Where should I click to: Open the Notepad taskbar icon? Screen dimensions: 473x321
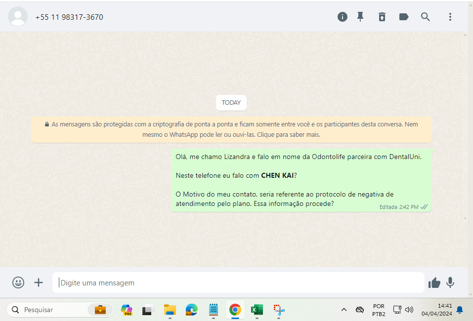click(214, 310)
